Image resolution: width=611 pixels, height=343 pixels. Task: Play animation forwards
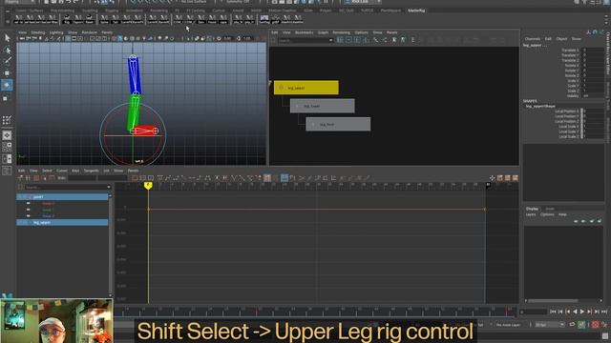(x=582, y=312)
